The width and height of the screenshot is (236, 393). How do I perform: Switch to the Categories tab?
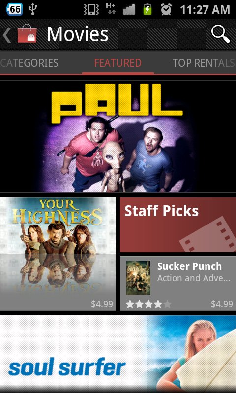coord(29,63)
